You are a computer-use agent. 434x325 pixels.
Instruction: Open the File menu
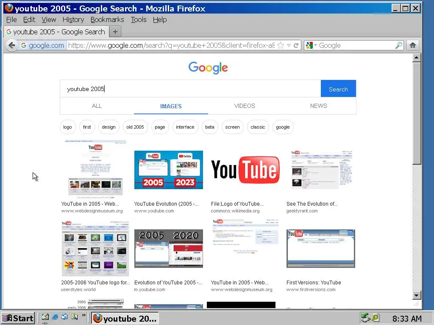11,19
